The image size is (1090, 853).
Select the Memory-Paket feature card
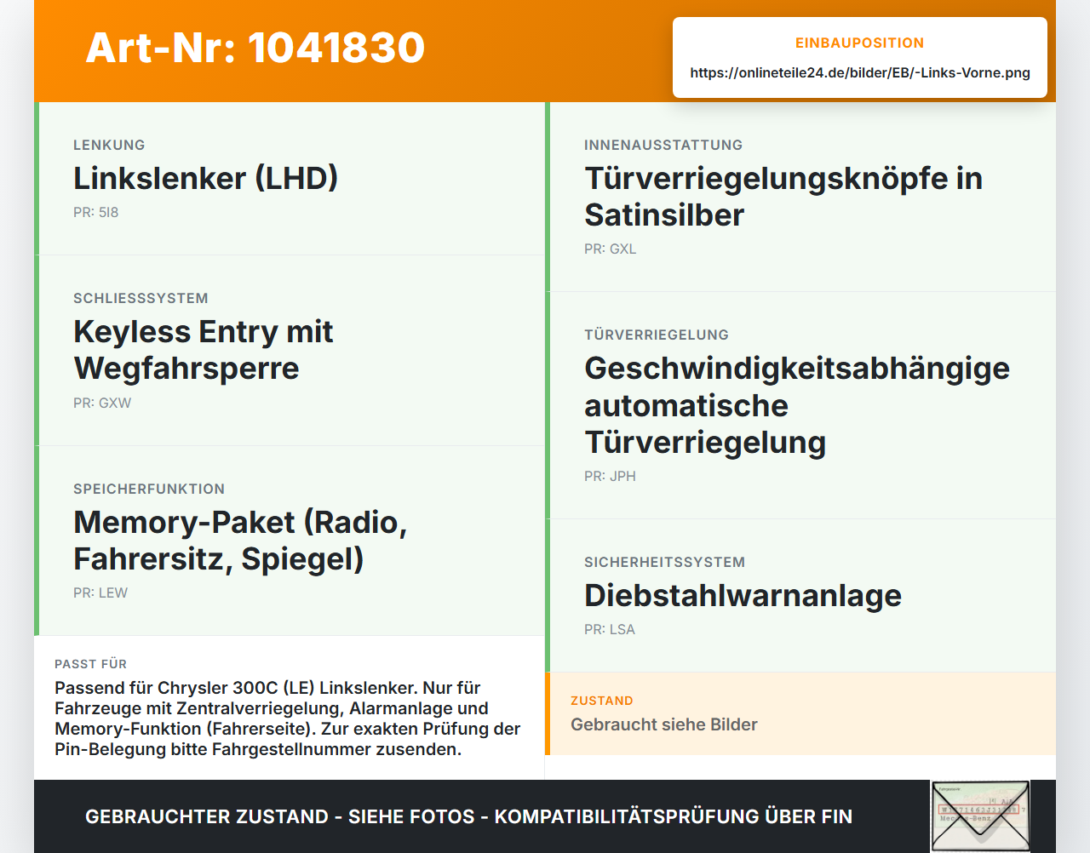[290, 541]
